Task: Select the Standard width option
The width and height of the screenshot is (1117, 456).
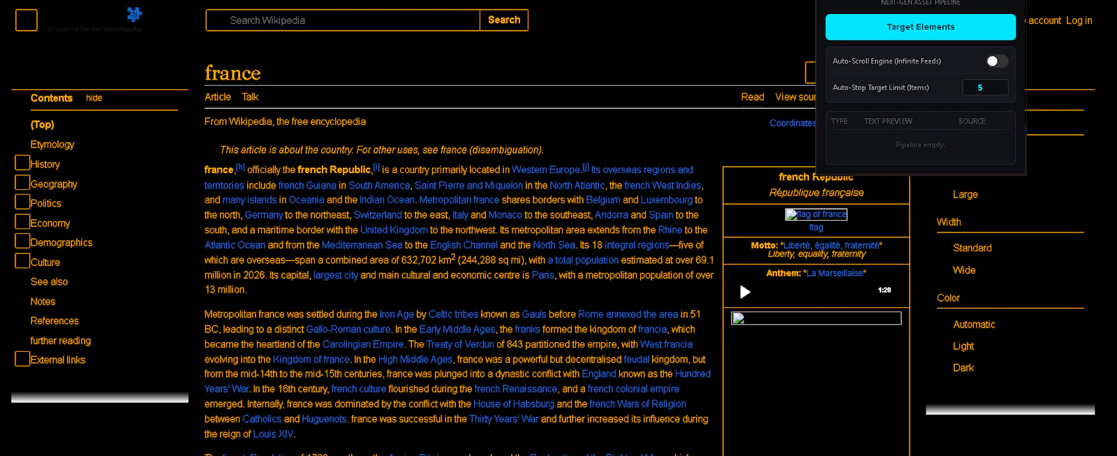Action: point(972,248)
